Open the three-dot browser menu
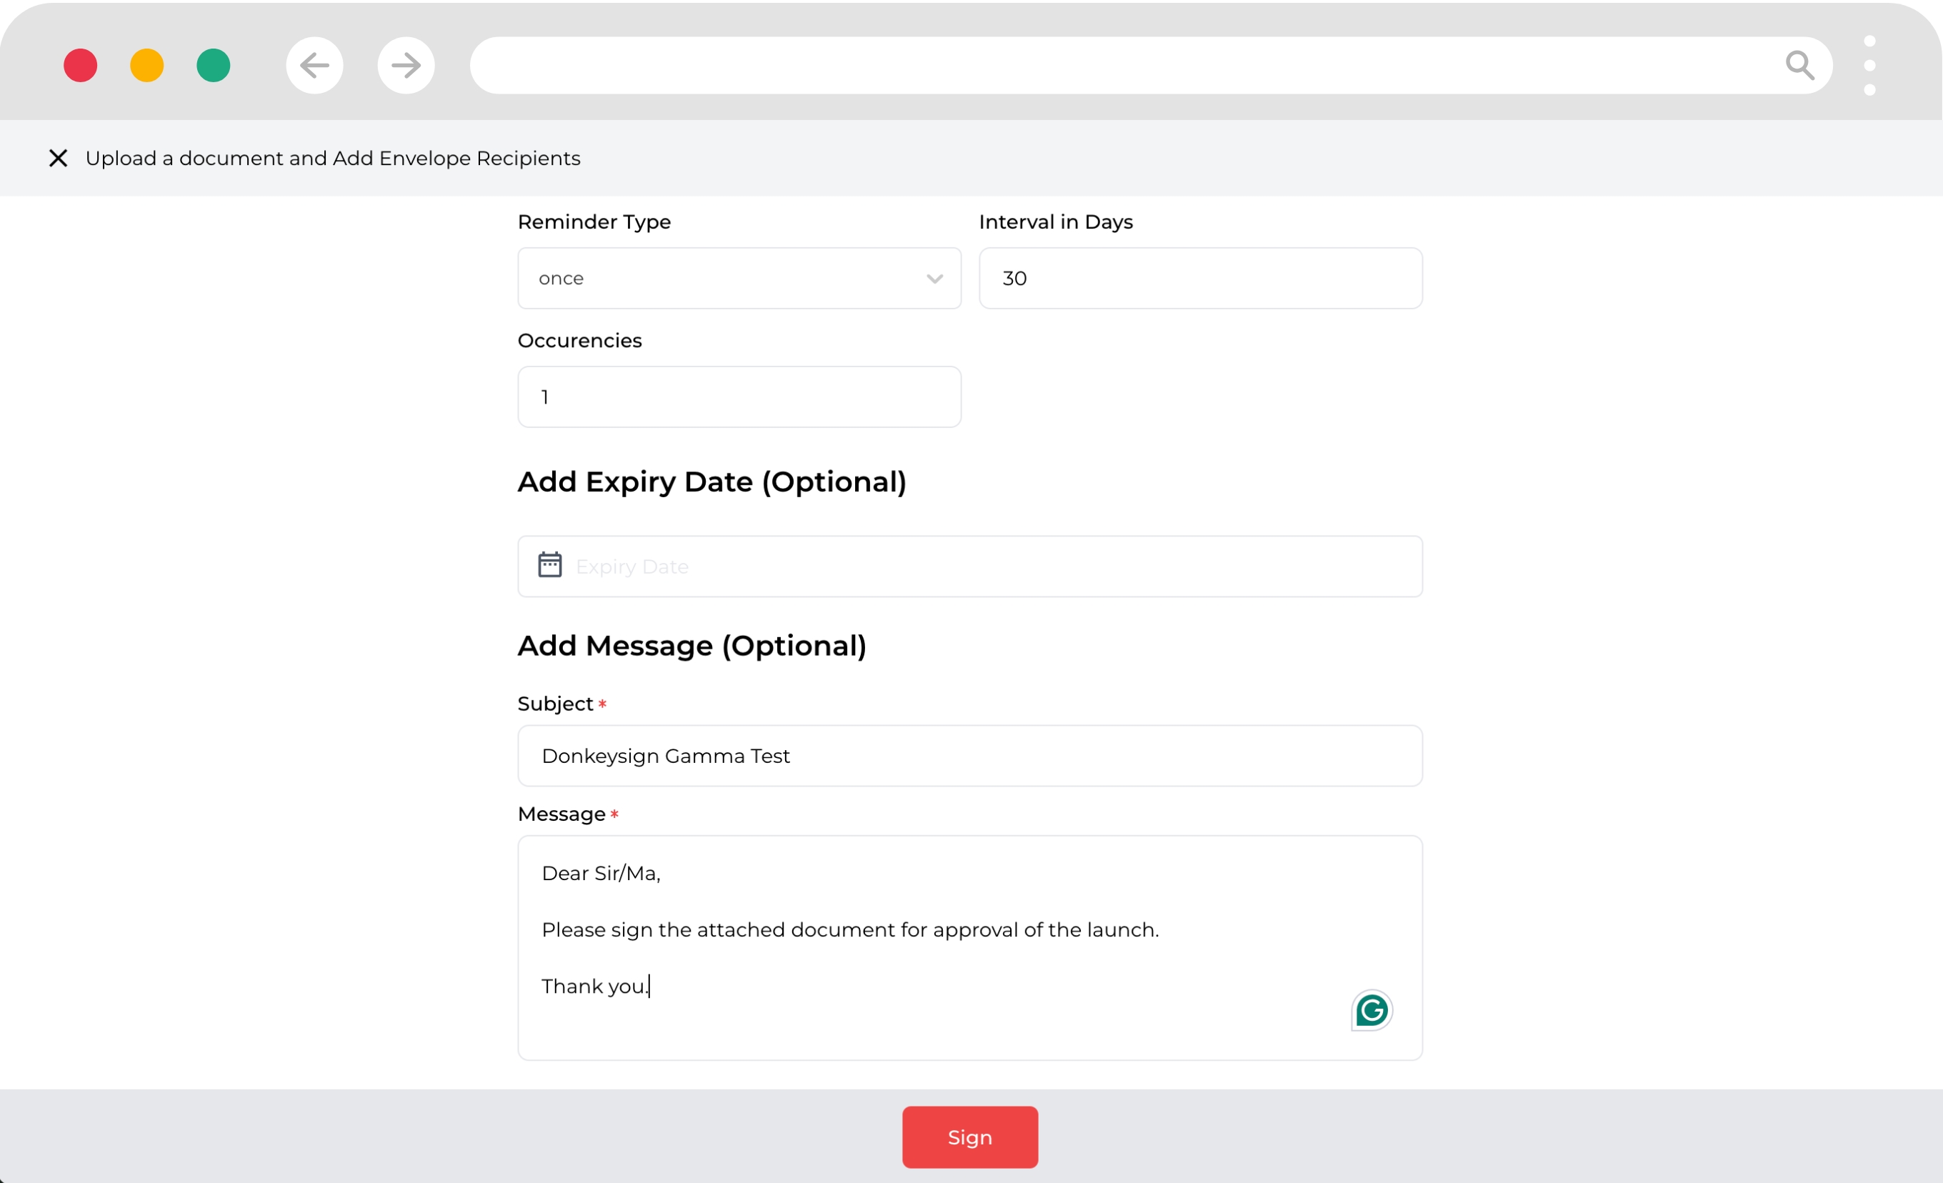1943x1183 pixels. pyautogui.click(x=1869, y=66)
